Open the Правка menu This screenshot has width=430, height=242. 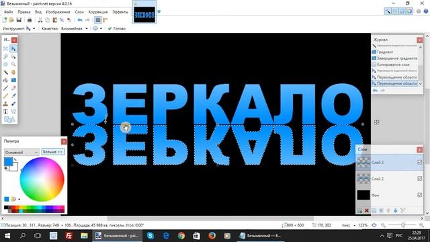pyautogui.click(x=24, y=12)
